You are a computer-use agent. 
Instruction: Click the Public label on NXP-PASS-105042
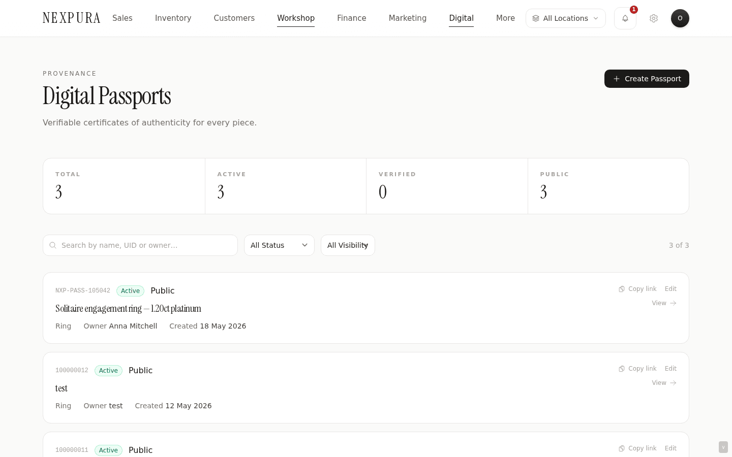163,291
